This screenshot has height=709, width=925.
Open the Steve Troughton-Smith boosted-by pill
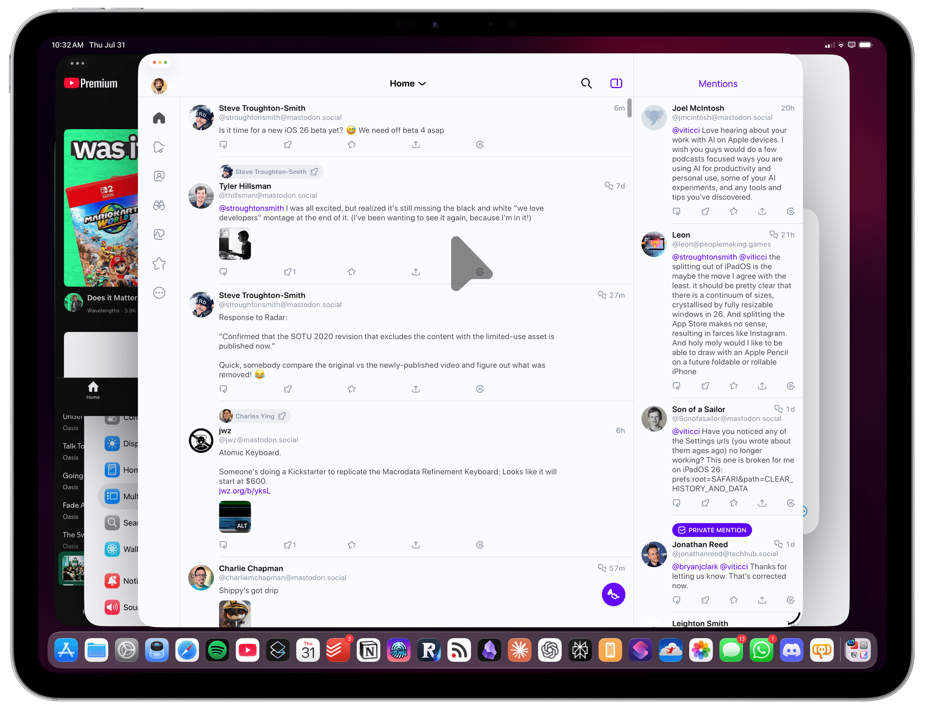coord(271,172)
